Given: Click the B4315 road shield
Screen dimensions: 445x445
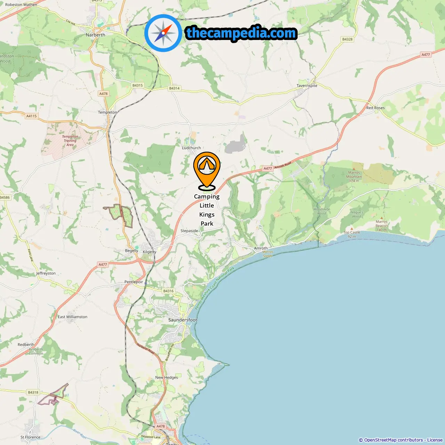Looking at the screenshot, I should tap(137, 85).
